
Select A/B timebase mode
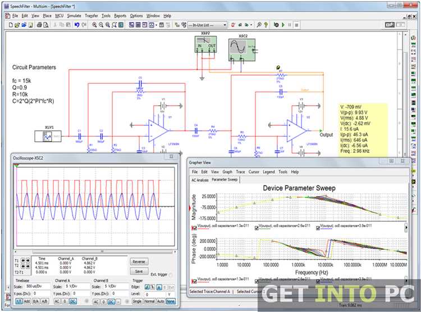44,301
